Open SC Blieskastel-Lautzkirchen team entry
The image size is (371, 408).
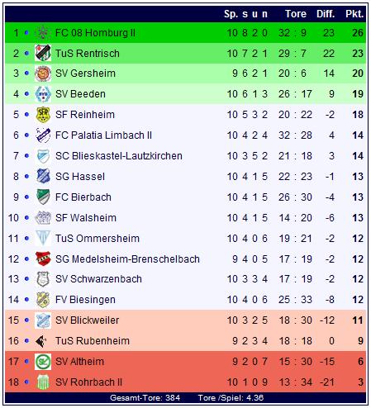(x=119, y=156)
